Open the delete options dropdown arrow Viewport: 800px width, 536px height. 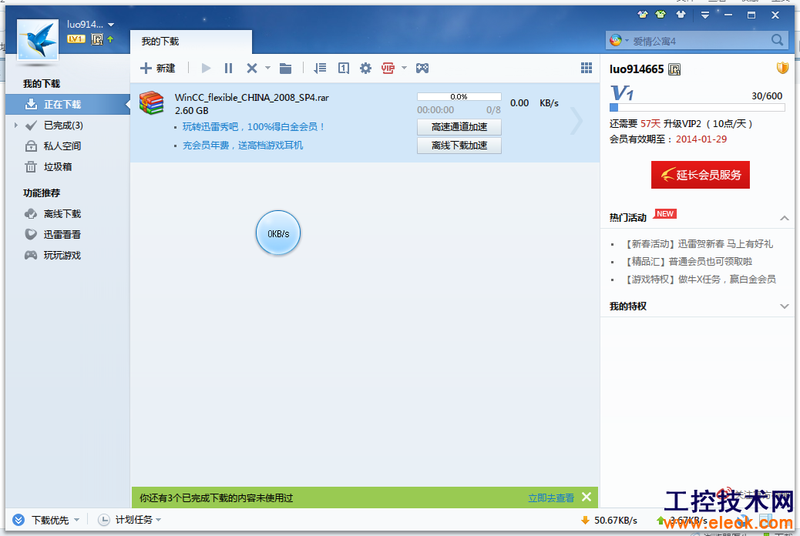coord(267,69)
